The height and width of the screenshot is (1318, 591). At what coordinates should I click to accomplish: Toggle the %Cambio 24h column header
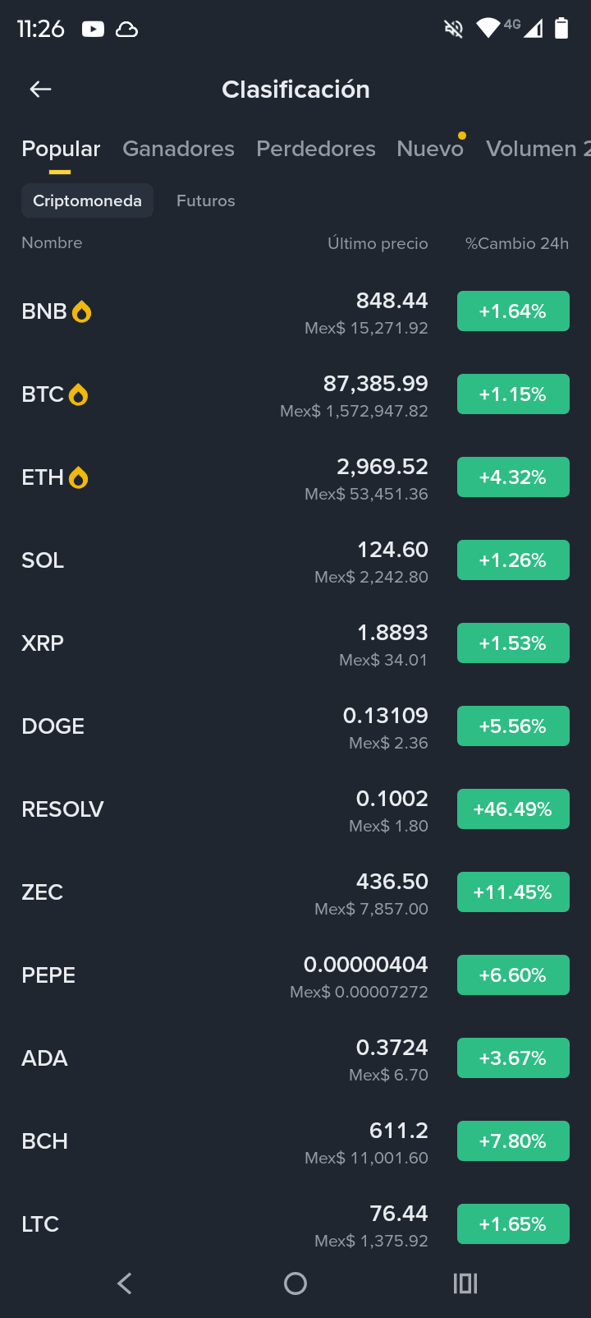[517, 243]
